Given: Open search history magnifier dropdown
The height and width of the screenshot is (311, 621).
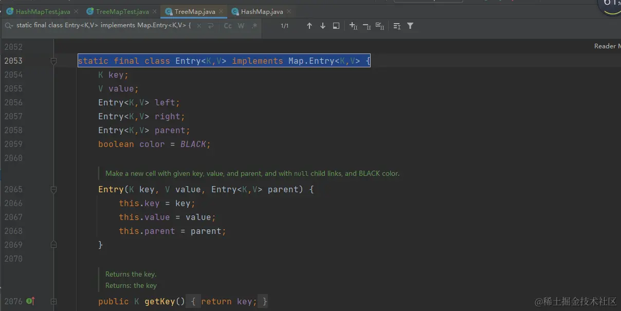Looking at the screenshot, I should tap(9, 25).
